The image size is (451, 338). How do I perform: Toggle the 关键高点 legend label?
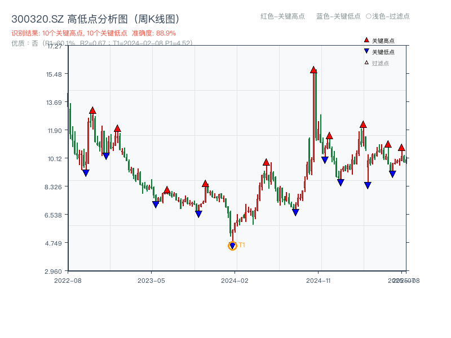[x=383, y=41]
